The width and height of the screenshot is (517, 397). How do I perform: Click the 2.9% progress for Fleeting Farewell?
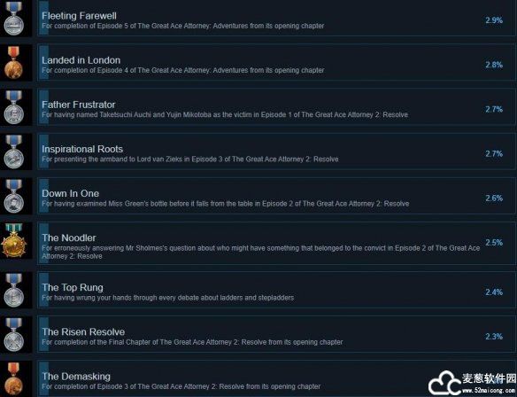coord(494,20)
